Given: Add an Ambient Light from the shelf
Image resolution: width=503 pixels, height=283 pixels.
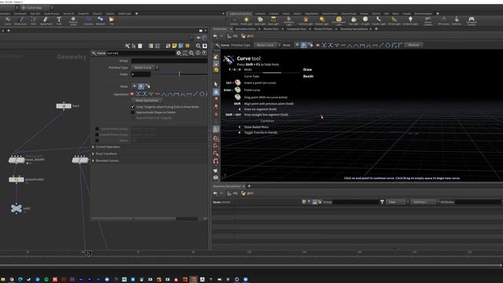Looking at the screenshot, I should click(x=410, y=21).
